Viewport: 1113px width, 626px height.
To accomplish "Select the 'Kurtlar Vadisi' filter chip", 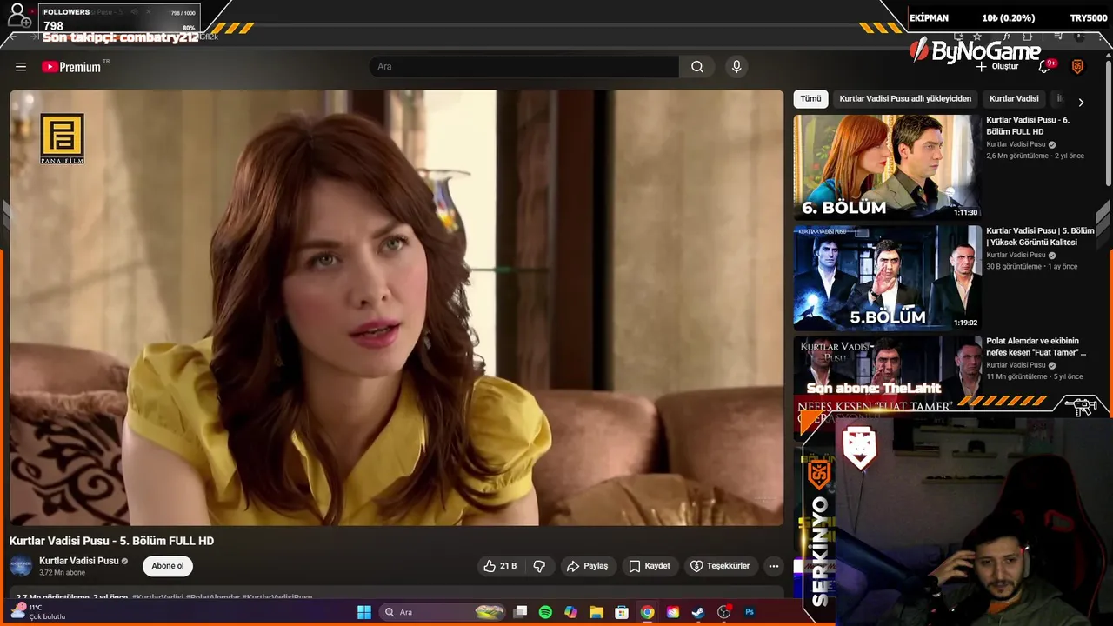I will click(x=1014, y=99).
